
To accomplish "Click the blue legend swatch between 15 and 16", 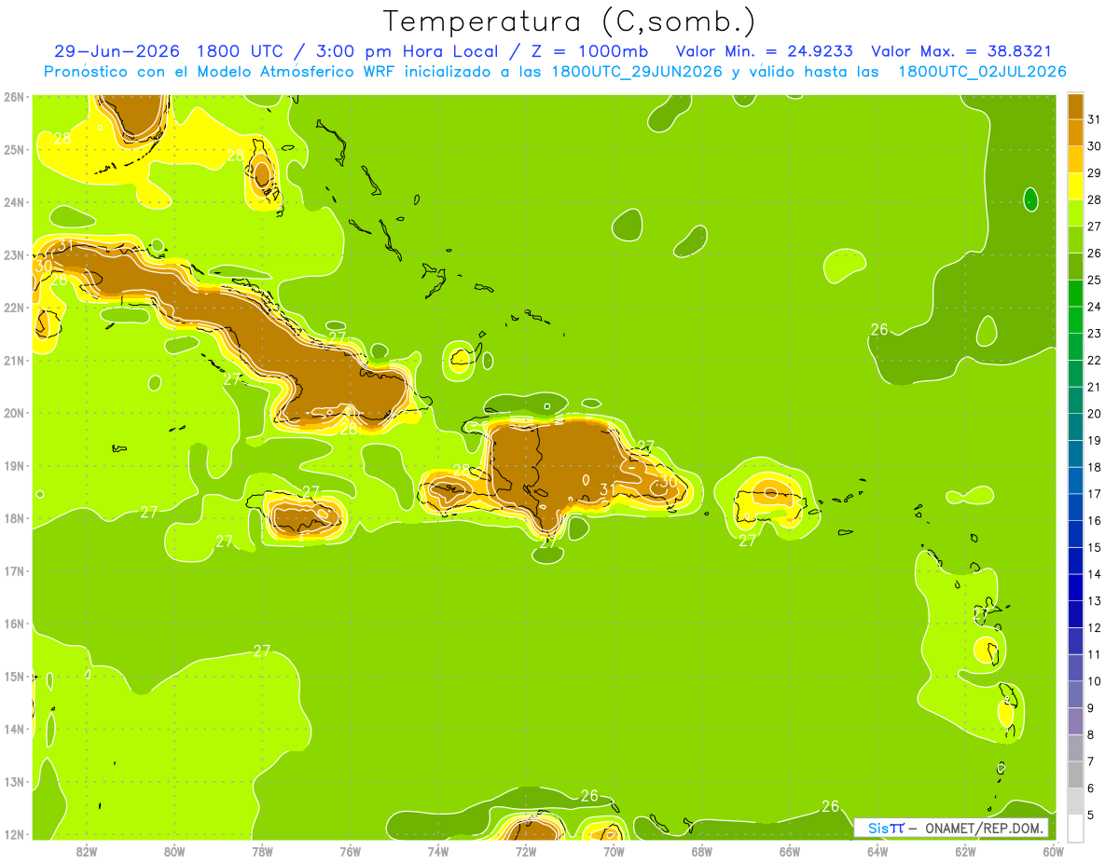I will [1075, 534].
